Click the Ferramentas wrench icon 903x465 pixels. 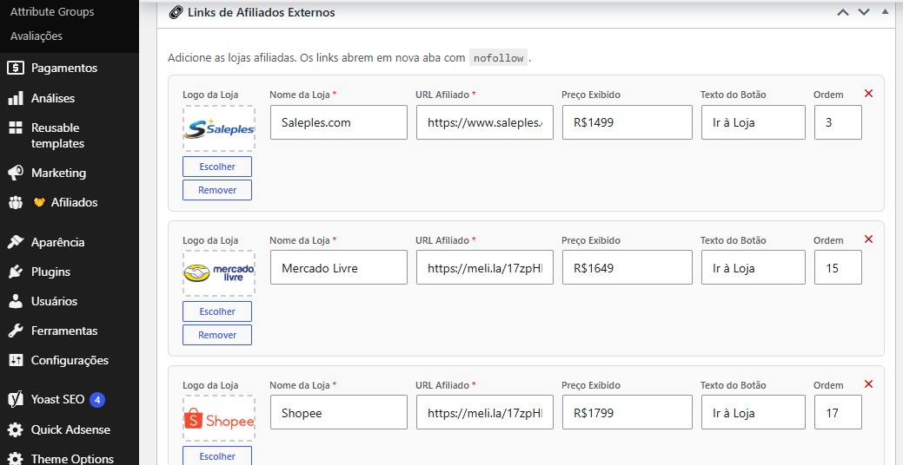tap(16, 331)
